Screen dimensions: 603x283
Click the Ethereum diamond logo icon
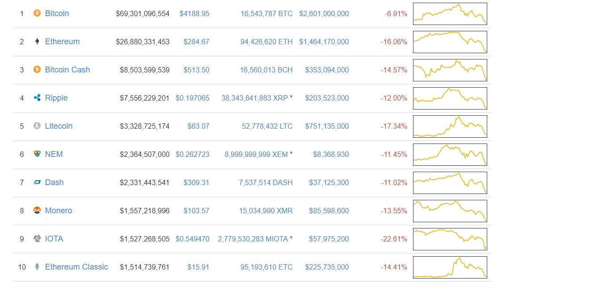(37, 42)
